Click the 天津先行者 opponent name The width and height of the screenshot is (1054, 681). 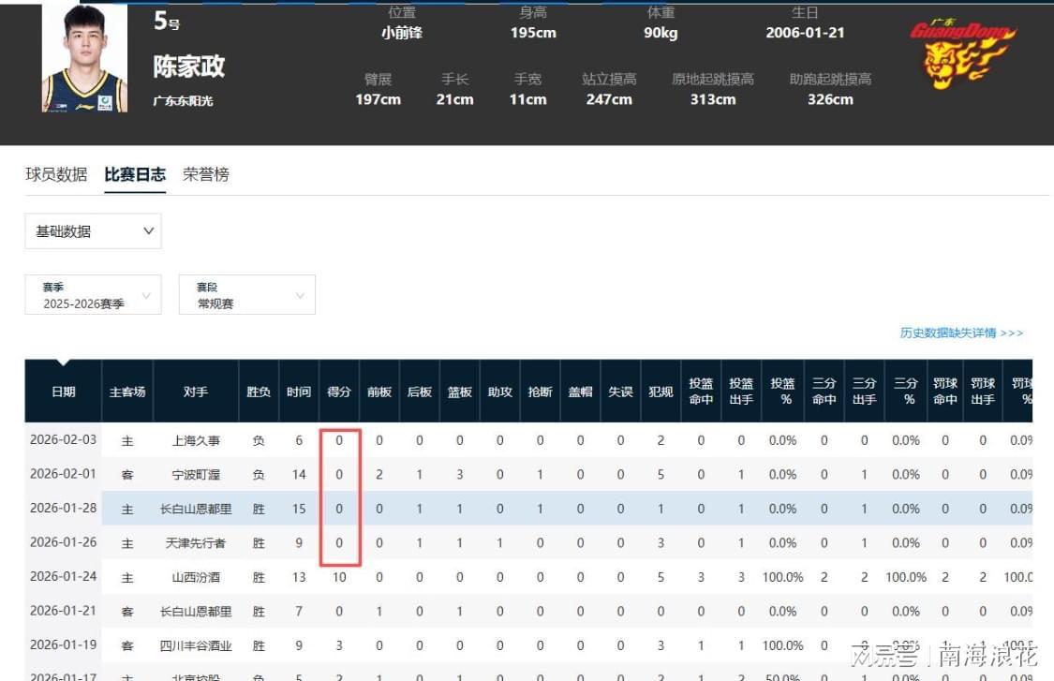click(194, 543)
